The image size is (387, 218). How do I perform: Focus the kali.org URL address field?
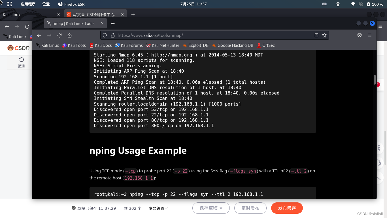[214, 35]
